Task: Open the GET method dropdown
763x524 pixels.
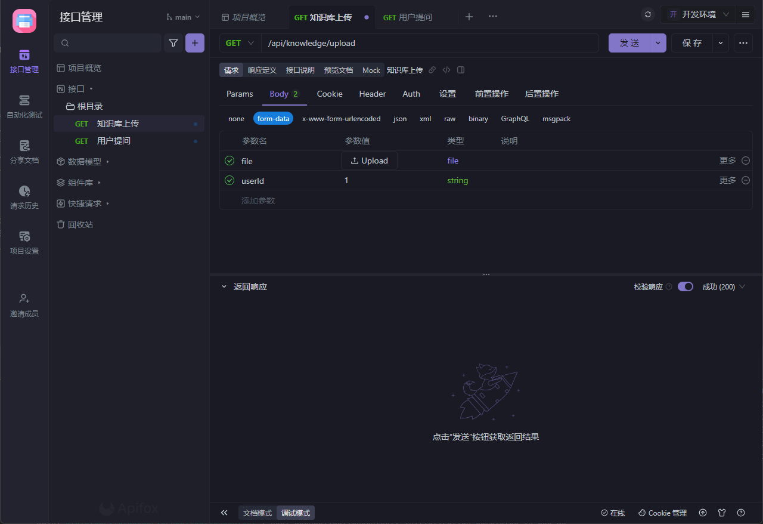Action: pos(240,43)
